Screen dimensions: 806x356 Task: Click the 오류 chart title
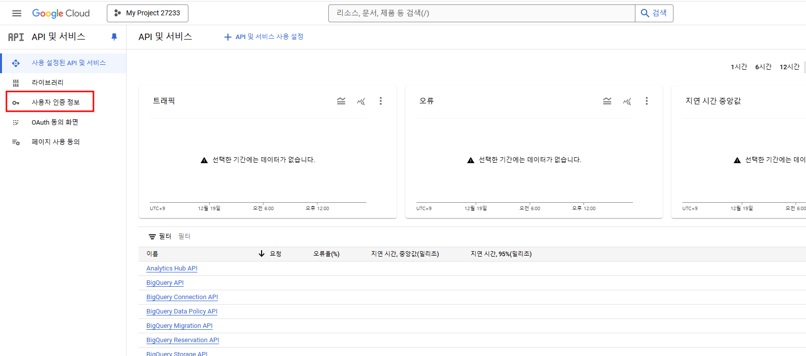pyautogui.click(x=426, y=101)
